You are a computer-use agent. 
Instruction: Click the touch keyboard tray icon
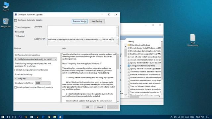(x=187, y=117)
